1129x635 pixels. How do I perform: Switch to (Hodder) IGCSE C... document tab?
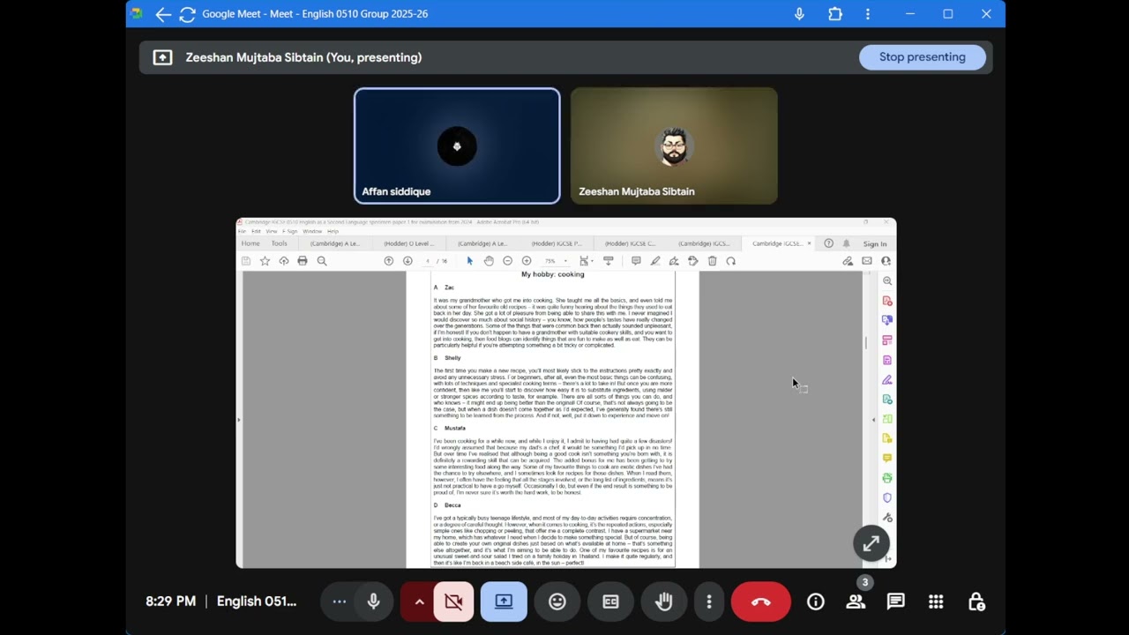(x=631, y=243)
